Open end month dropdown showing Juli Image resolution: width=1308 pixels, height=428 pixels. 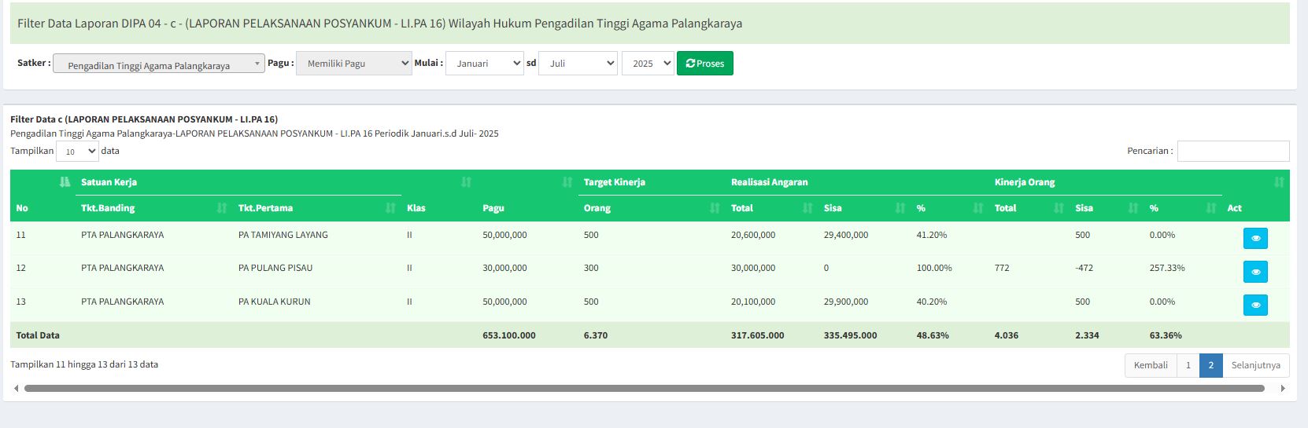coord(577,64)
